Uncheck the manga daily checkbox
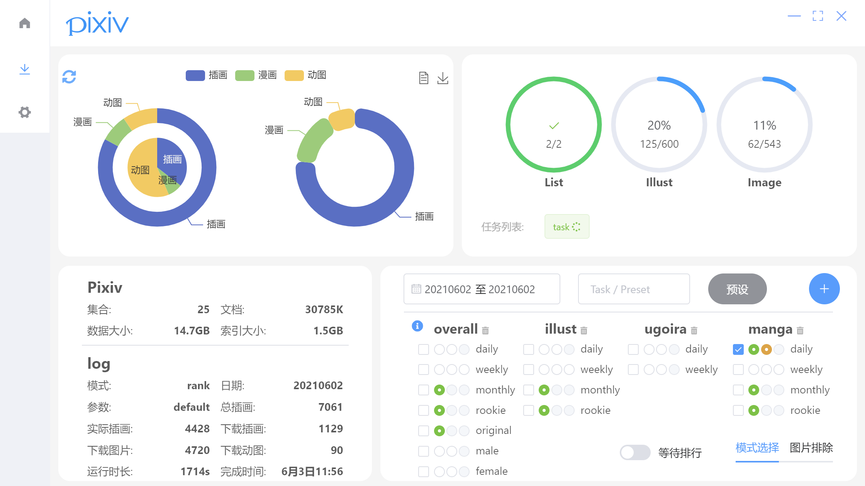Screen dimensions: 865x486 (738, 349)
